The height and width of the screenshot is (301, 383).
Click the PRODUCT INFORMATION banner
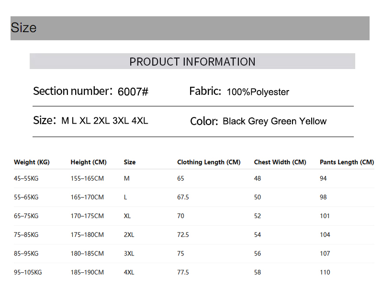click(192, 61)
